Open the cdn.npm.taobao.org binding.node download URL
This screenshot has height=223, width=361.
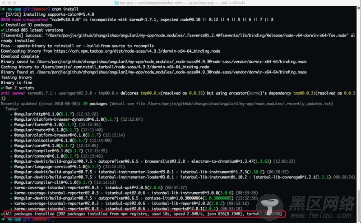tap(137, 51)
